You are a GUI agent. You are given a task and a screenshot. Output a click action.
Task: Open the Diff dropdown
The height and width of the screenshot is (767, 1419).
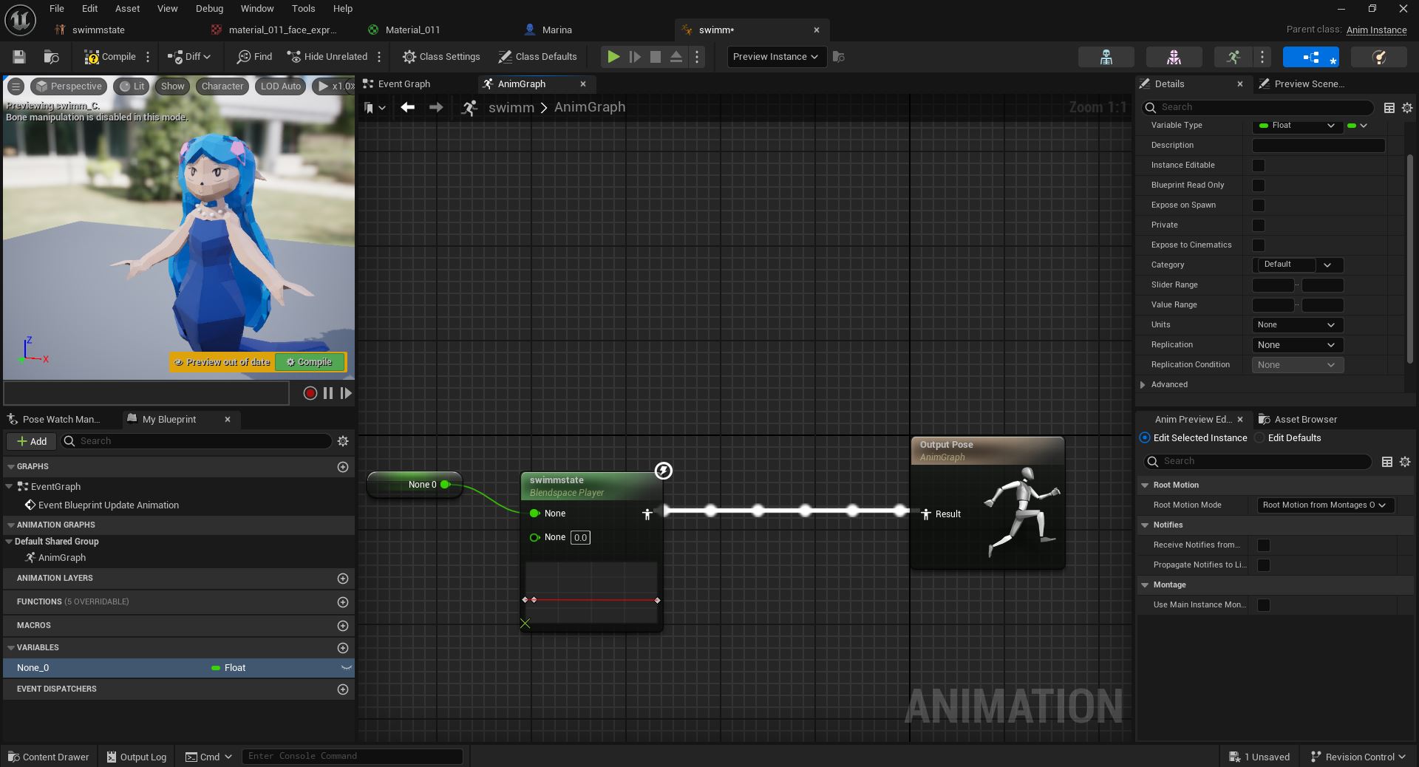[x=189, y=57]
